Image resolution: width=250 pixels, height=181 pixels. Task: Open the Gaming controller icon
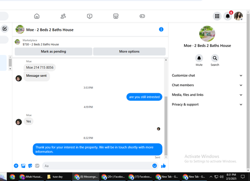142,16
